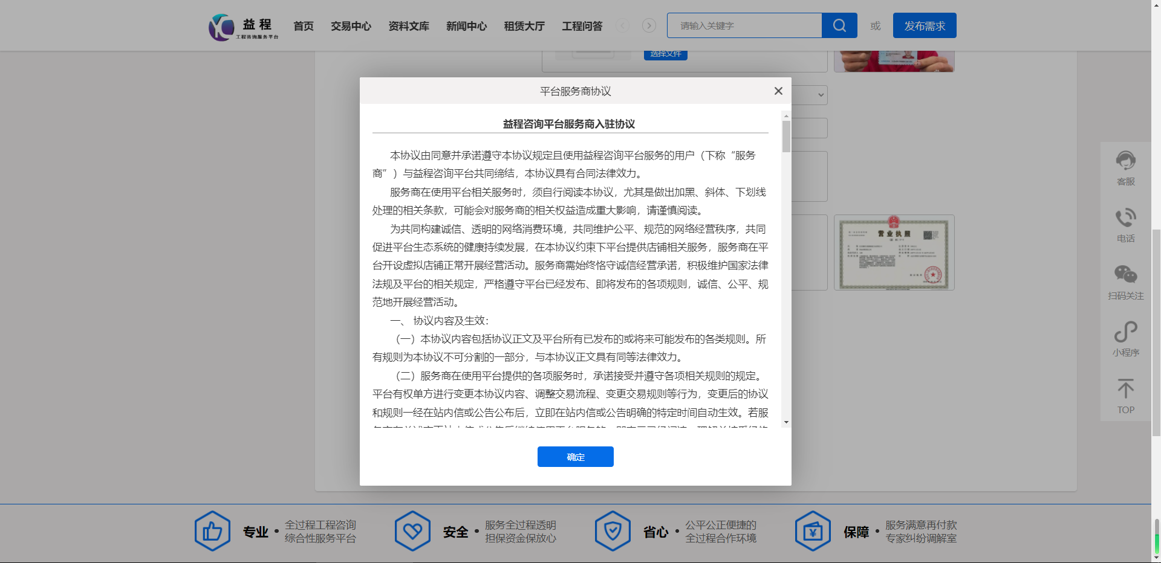Click the nav right arrow circle
Image resolution: width=1161 pixels, height=563 pixels.
(649, 25)
